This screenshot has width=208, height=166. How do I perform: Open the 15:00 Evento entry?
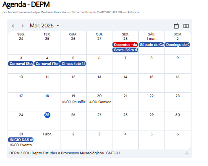click(x=21, y=145)
